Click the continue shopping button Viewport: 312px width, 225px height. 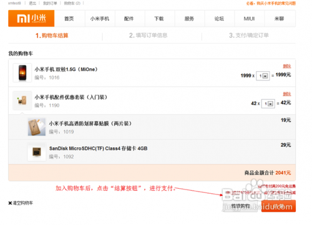(x=241, y=206)
